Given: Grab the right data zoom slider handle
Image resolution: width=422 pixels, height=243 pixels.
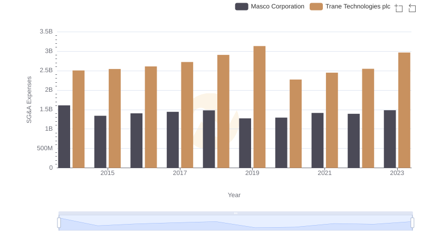Looking at the screenshot, I should click(413, 223).
